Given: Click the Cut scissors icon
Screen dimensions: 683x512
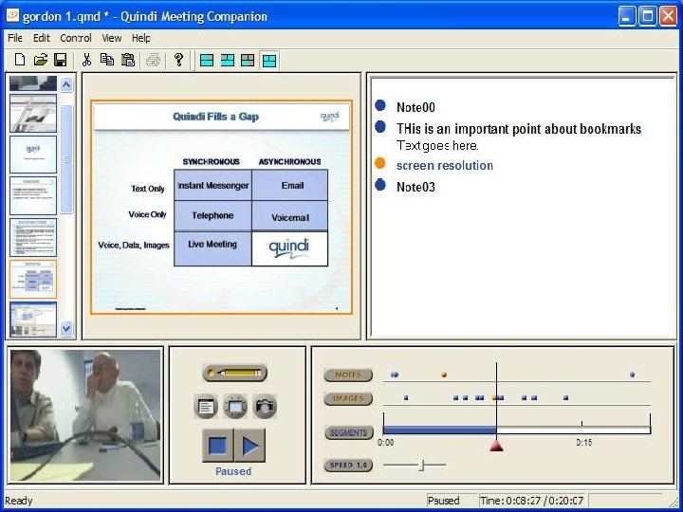Looking at the screenshot, I should pyautogui.click(x=86, y=60).
